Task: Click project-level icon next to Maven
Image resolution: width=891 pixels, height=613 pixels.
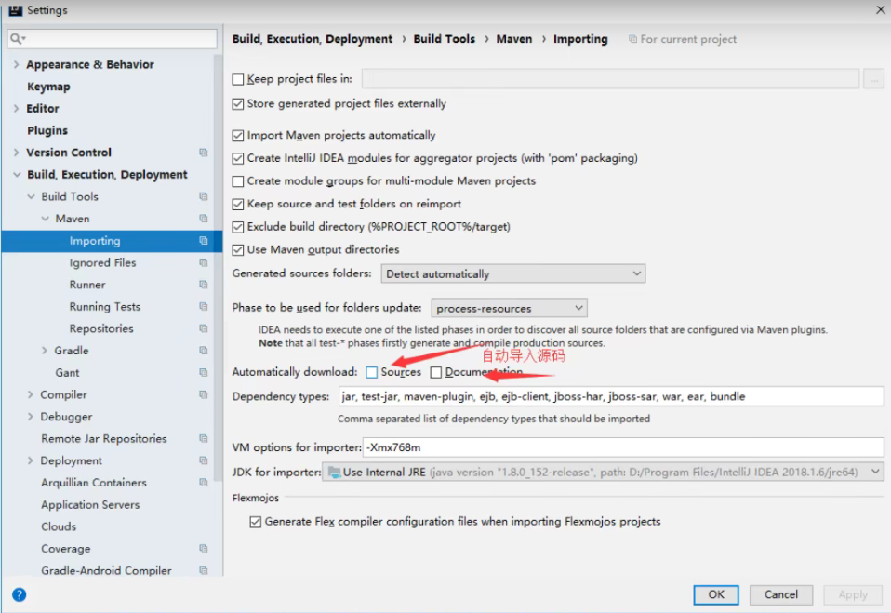Action: (203, 219)
